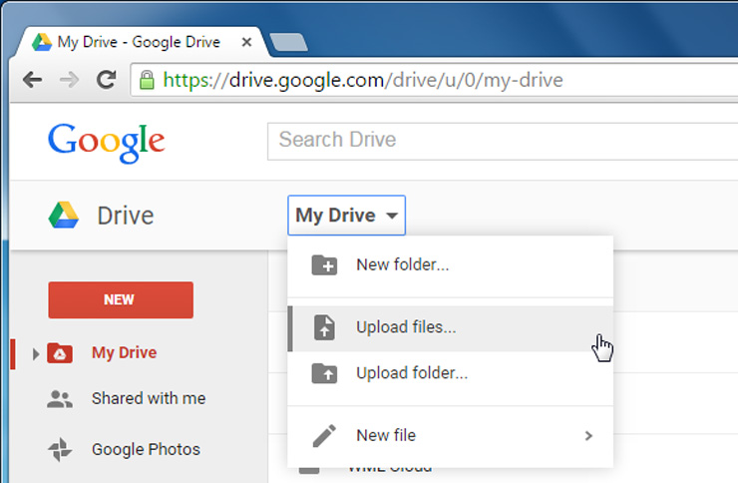Open the My Drive dropdown button
738x483 pixels.
click(x=346, y=216)
